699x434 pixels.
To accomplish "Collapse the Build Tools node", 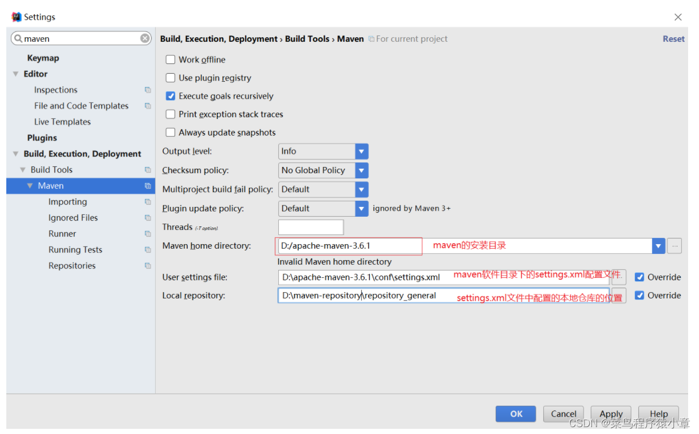I will (x=23, y=170).
